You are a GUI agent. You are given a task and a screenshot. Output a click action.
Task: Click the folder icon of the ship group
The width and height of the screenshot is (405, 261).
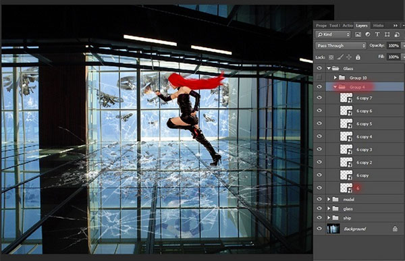point(335,218)
